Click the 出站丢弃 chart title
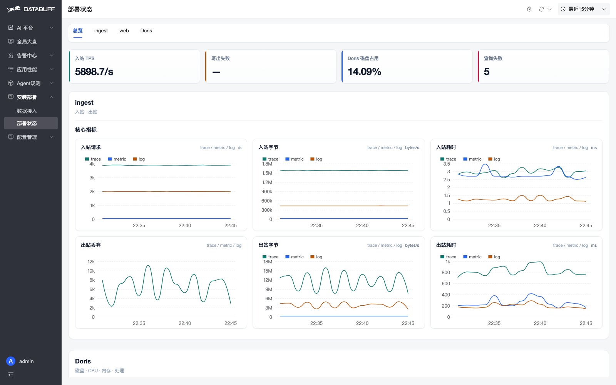 91,245
